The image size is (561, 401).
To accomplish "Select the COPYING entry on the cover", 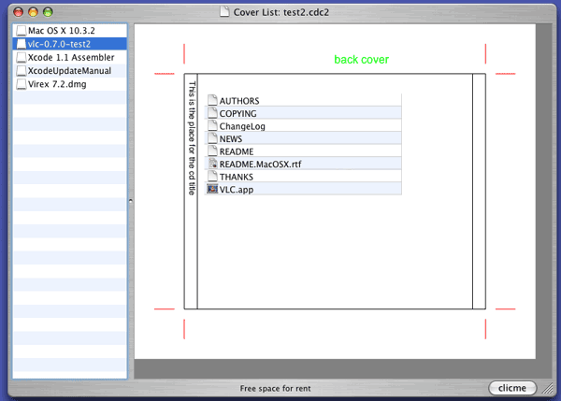I will pyautogui.click(x=237, y=113).
